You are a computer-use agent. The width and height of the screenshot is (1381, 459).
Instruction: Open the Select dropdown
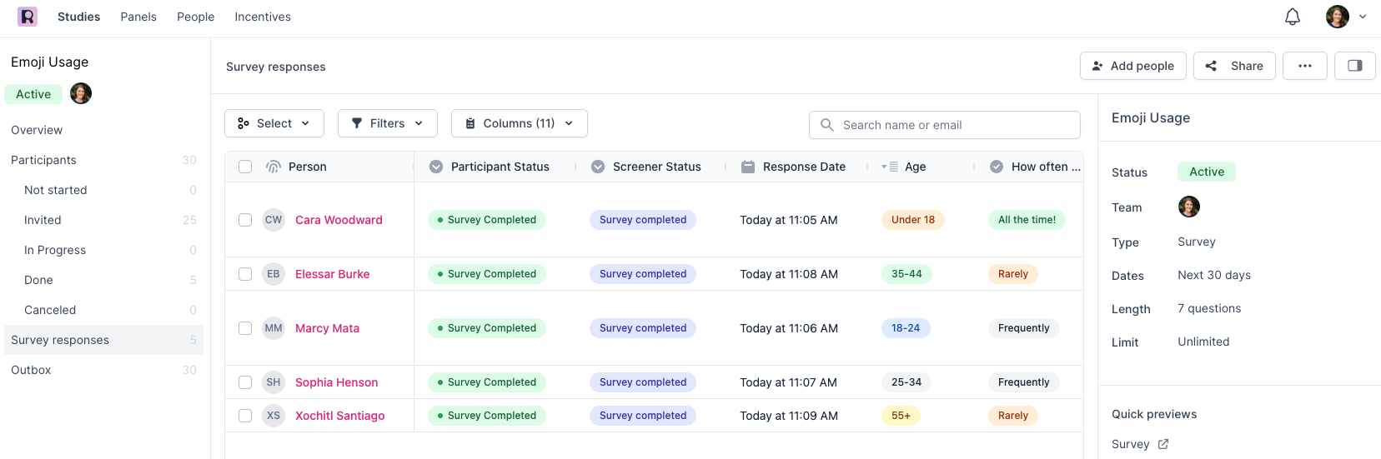pyautogui.click(x=274, y=123)
